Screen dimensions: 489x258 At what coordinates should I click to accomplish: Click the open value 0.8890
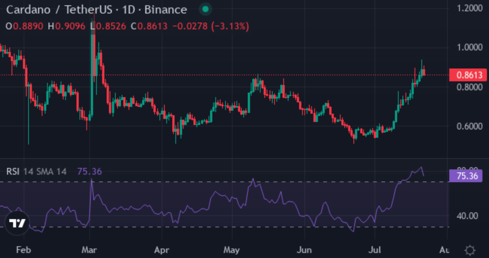[28, 26]
